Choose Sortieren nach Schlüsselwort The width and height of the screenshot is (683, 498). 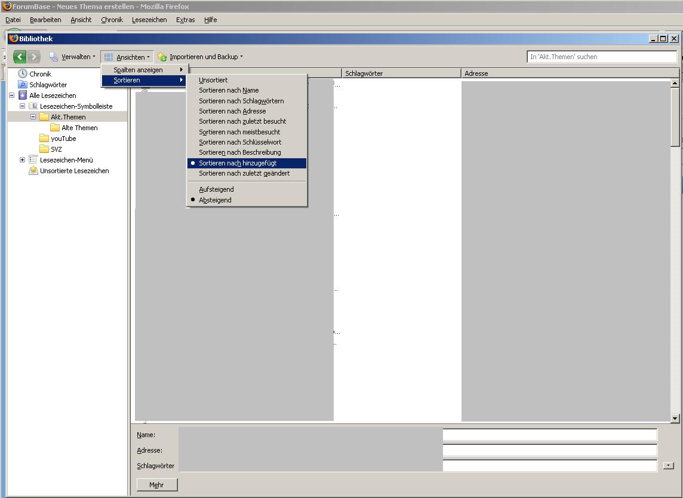coord(247,142)
